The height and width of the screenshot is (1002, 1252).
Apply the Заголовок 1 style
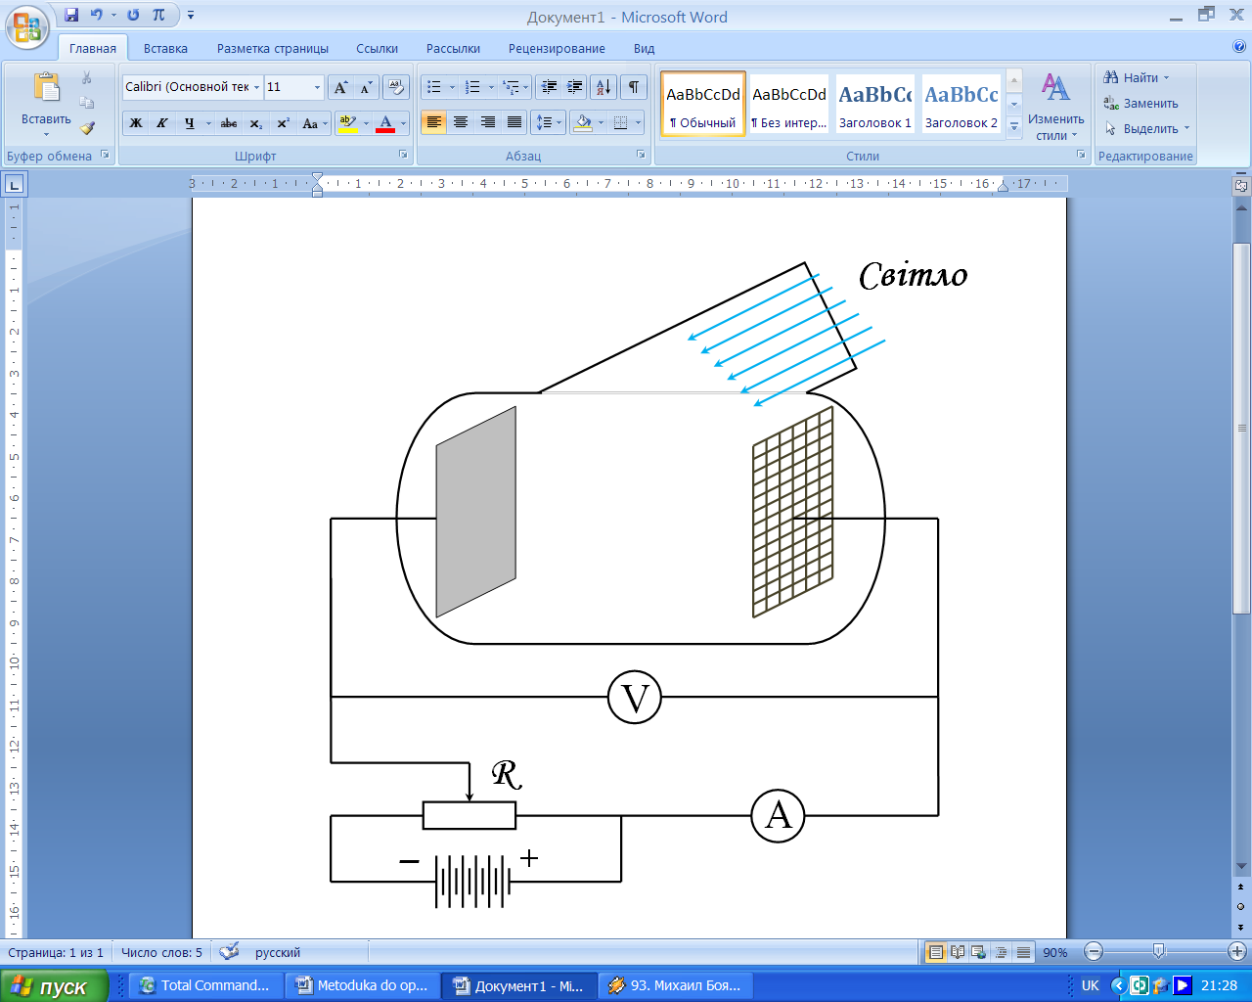tap(874, 103)
